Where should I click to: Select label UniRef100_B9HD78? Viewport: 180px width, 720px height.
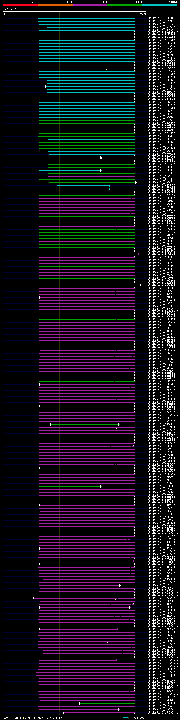[x=161, y=80]
